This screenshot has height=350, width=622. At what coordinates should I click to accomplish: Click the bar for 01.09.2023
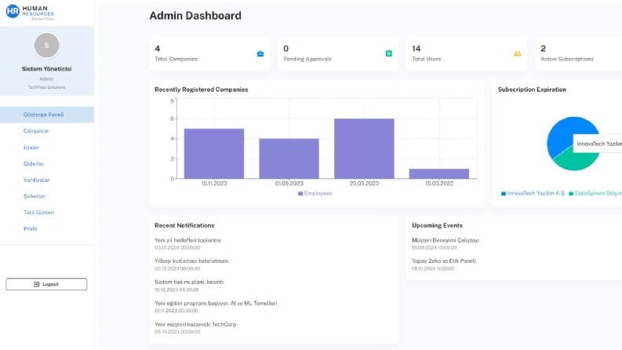(289, 159)
